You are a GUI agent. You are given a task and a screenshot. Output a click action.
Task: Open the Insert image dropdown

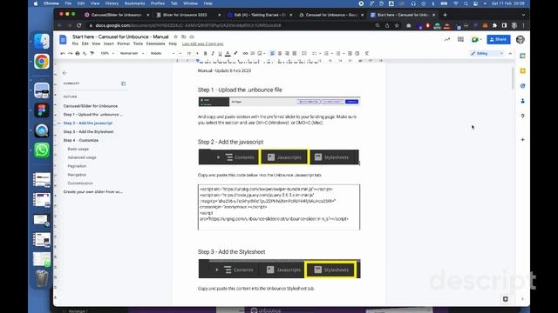pyautogui.click(x=262, y=53)
